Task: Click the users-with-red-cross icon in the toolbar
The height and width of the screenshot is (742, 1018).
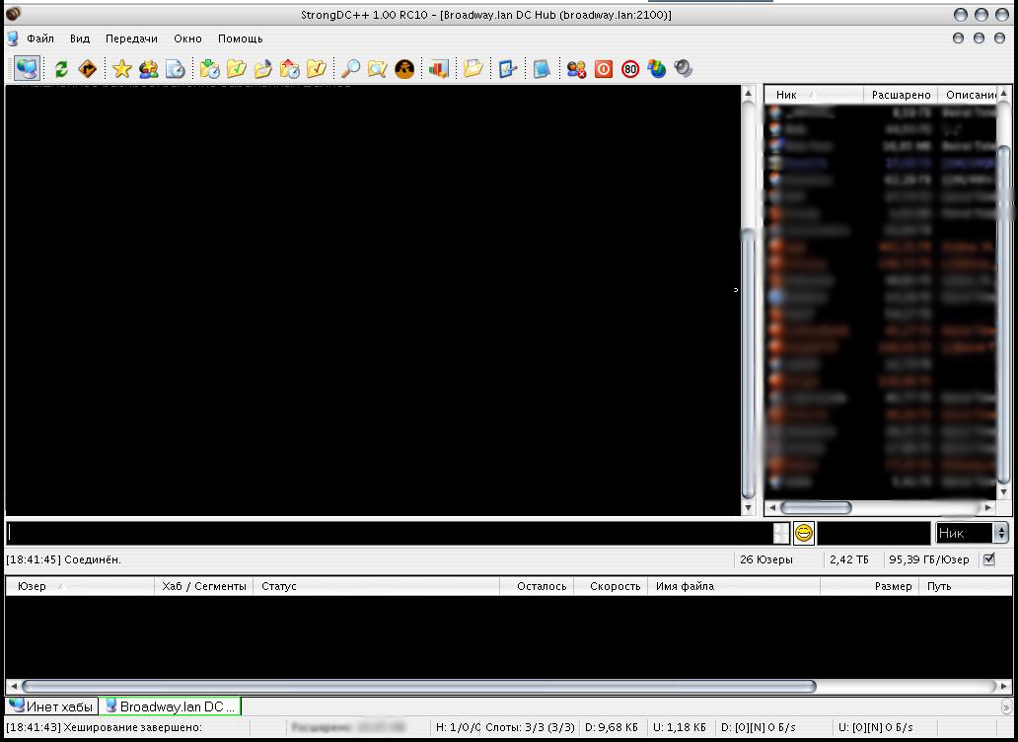Action: 576,69
